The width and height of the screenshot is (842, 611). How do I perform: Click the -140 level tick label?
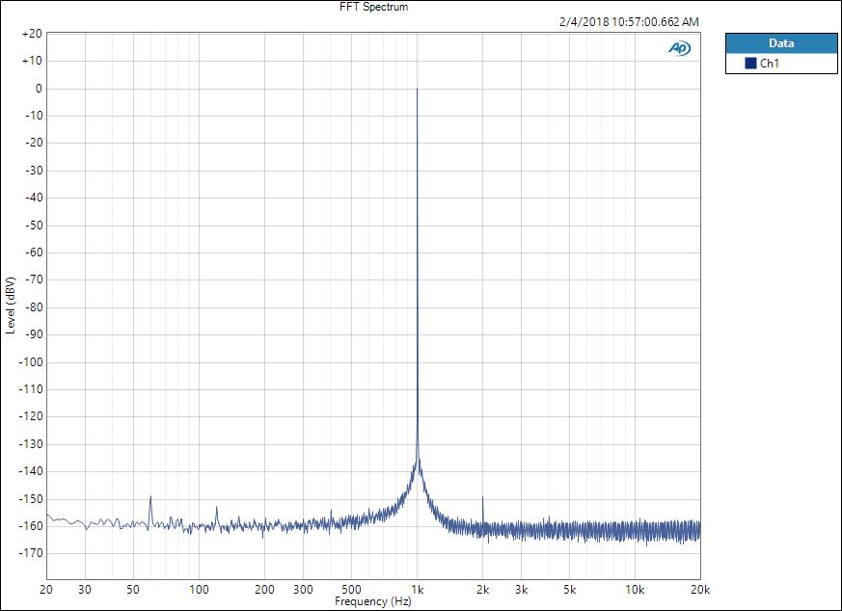pyautogui.click(x=30, y=471)
